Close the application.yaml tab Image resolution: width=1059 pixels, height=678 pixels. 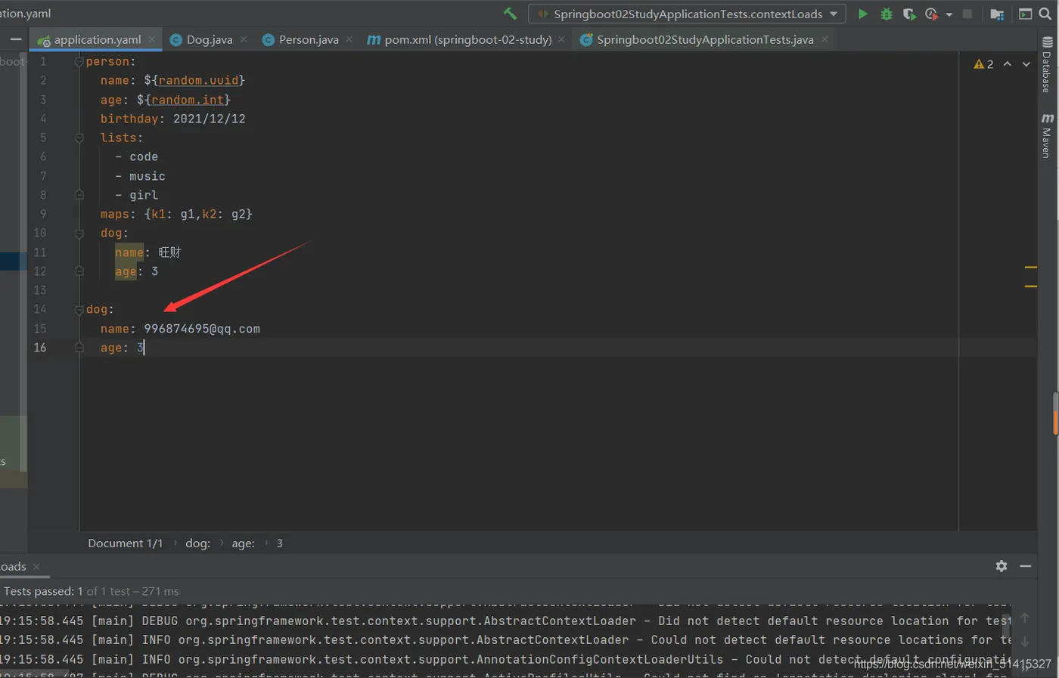[x=152, y=39]
